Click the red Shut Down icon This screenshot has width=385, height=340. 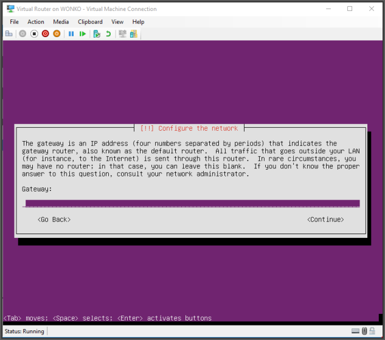click(x=46, y=33)
